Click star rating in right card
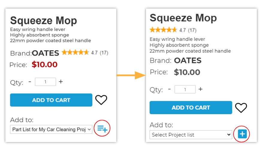The height and width of the screenshot is (148, 262). [163, 30]
